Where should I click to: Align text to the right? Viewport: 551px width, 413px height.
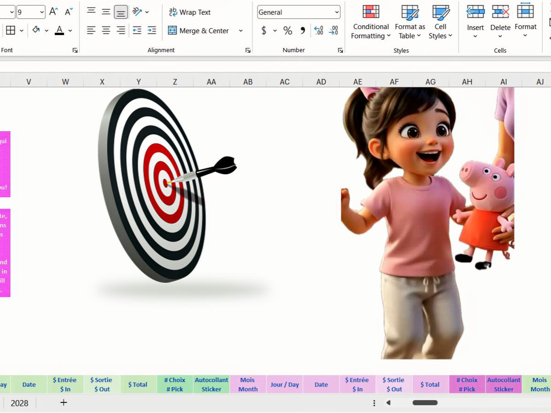pos(121,30)
